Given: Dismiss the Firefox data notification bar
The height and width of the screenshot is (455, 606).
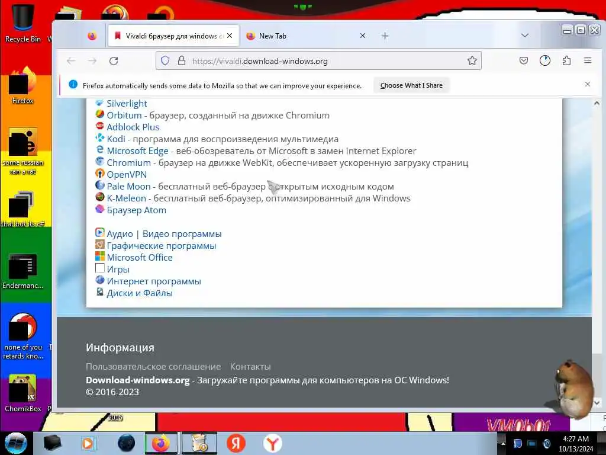Looking at the screenshot, I should point(588,84).
